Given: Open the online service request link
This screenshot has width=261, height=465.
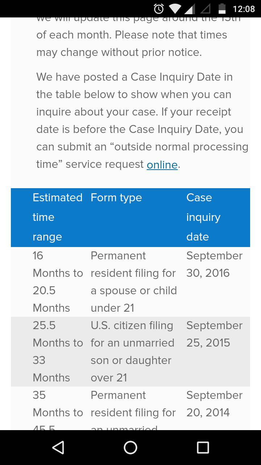Looking at the screenshot, I should tap(162, 165).
